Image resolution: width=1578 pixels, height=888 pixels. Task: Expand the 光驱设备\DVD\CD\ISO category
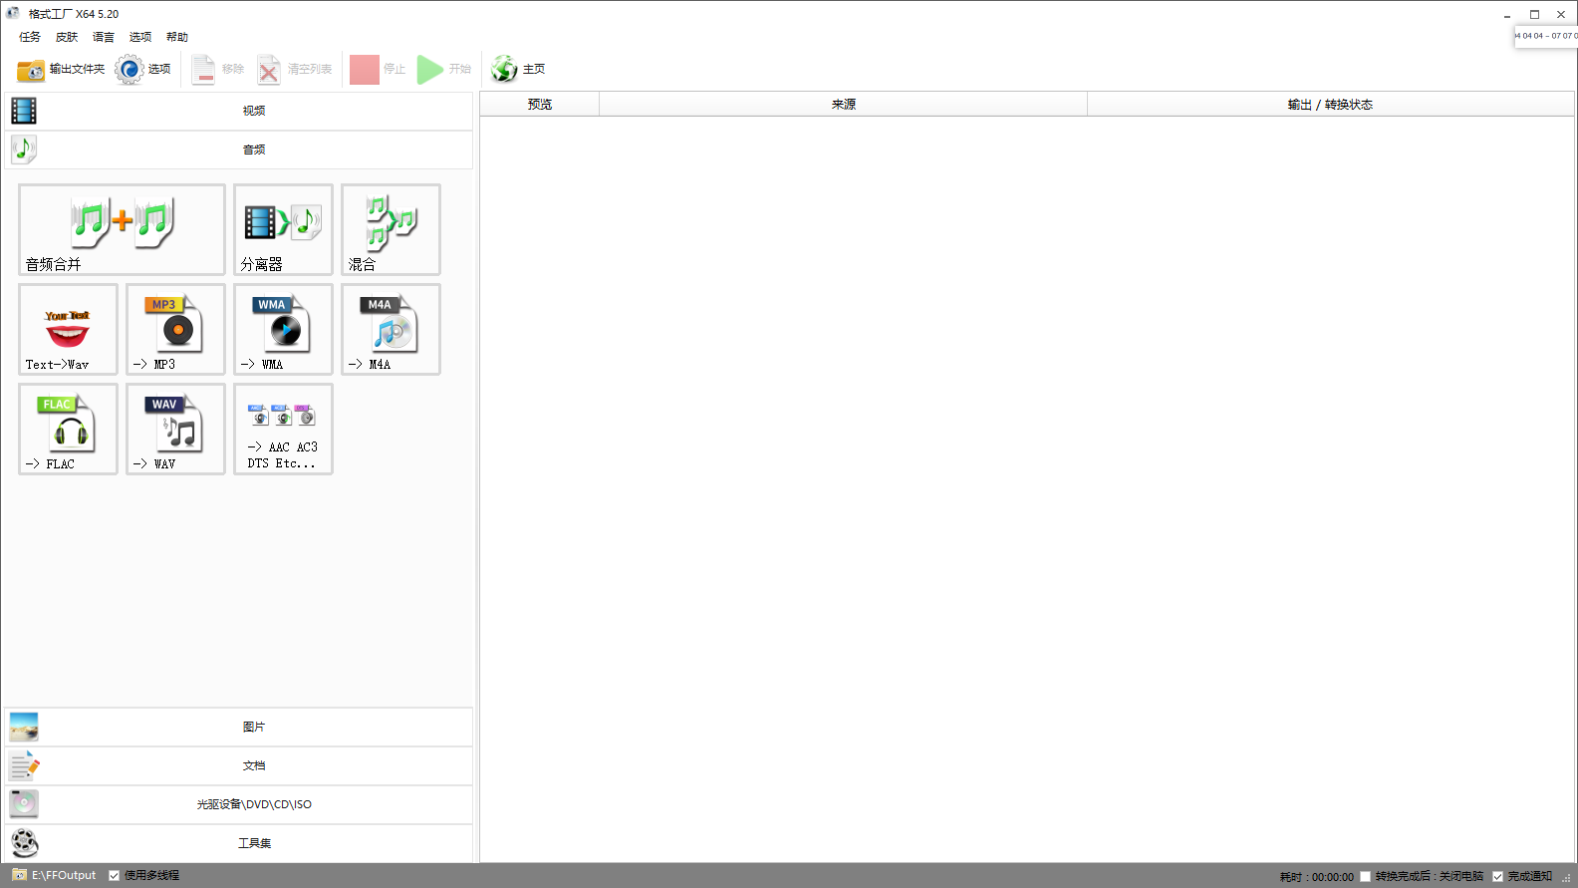[239, 804]
